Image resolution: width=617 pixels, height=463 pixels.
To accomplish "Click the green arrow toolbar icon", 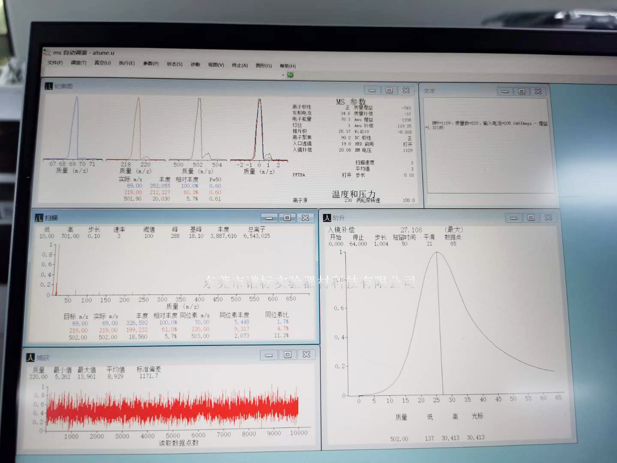I will point(291,75).
